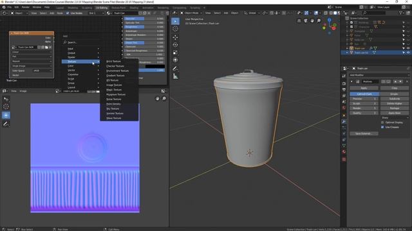412x231 pixels.
Task: Collapse the Multires modifier panel arrow
Action: [351, 81]
